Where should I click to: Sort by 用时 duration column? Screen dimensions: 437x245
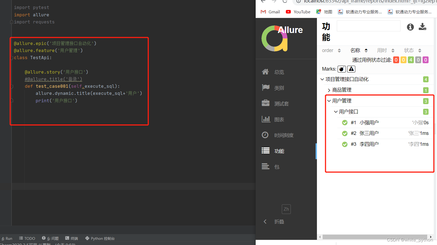[386, 50]
